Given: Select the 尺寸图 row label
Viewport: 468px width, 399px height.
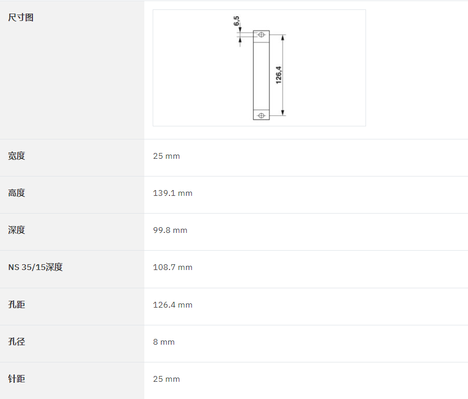Looking at the screenshot, I should 20,17.
